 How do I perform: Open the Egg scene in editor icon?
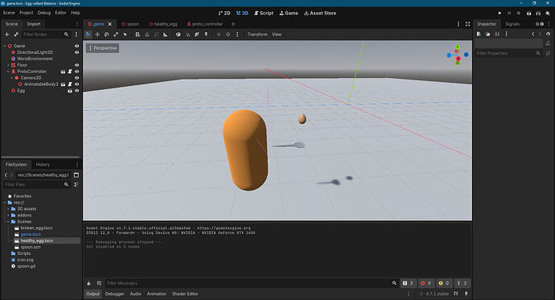pyautogui.click(x=70, y=91)
